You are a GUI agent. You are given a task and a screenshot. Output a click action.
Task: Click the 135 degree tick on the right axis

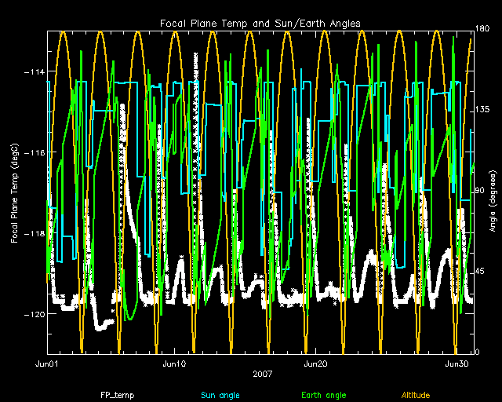point(483,111)
